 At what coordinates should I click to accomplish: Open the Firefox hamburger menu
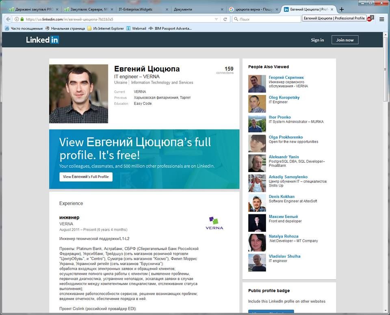[381, 19]
